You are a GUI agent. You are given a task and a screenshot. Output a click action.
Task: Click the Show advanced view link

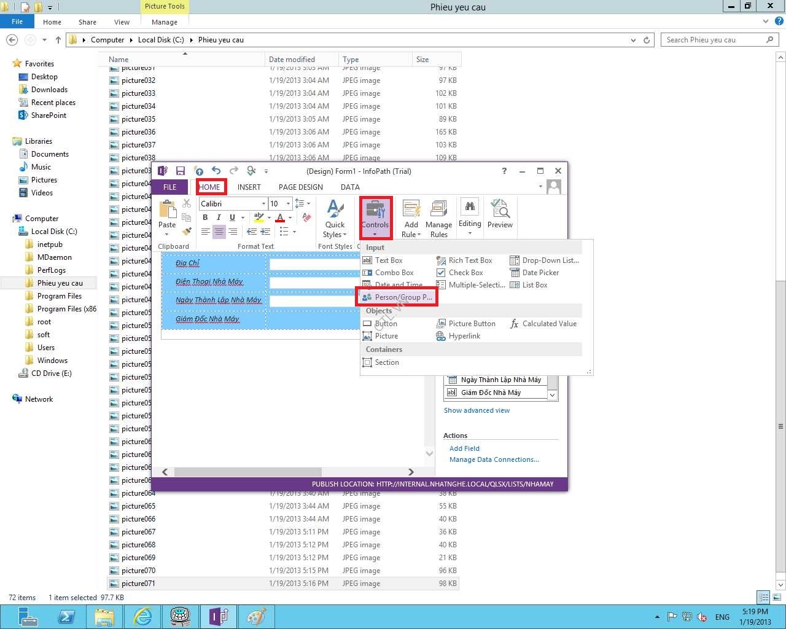(x=477, y=410)
